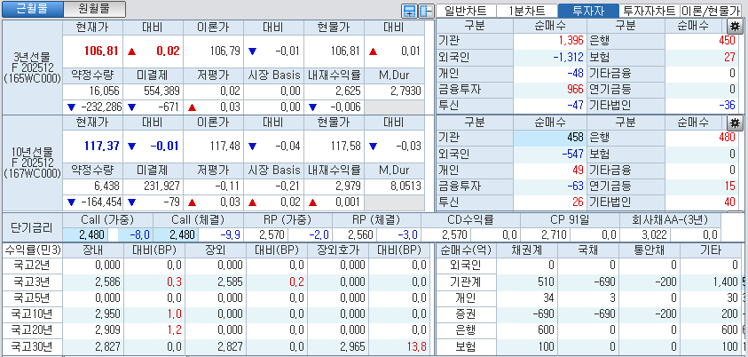
Task: Click the open interest value 231,927
Action: pos(163,186)
